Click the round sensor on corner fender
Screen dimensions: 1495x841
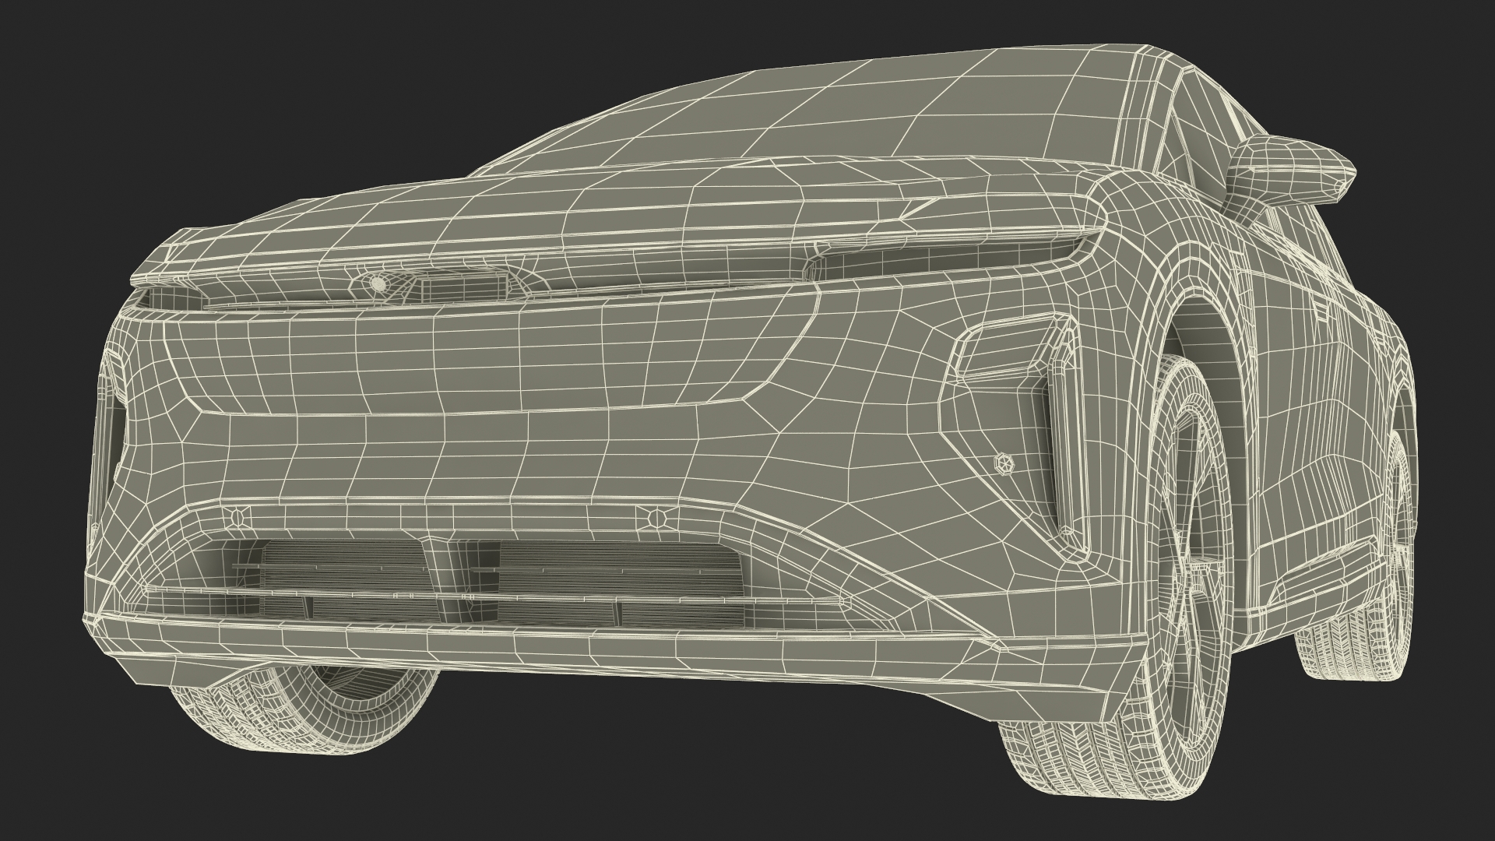[x=1005, y=464]
